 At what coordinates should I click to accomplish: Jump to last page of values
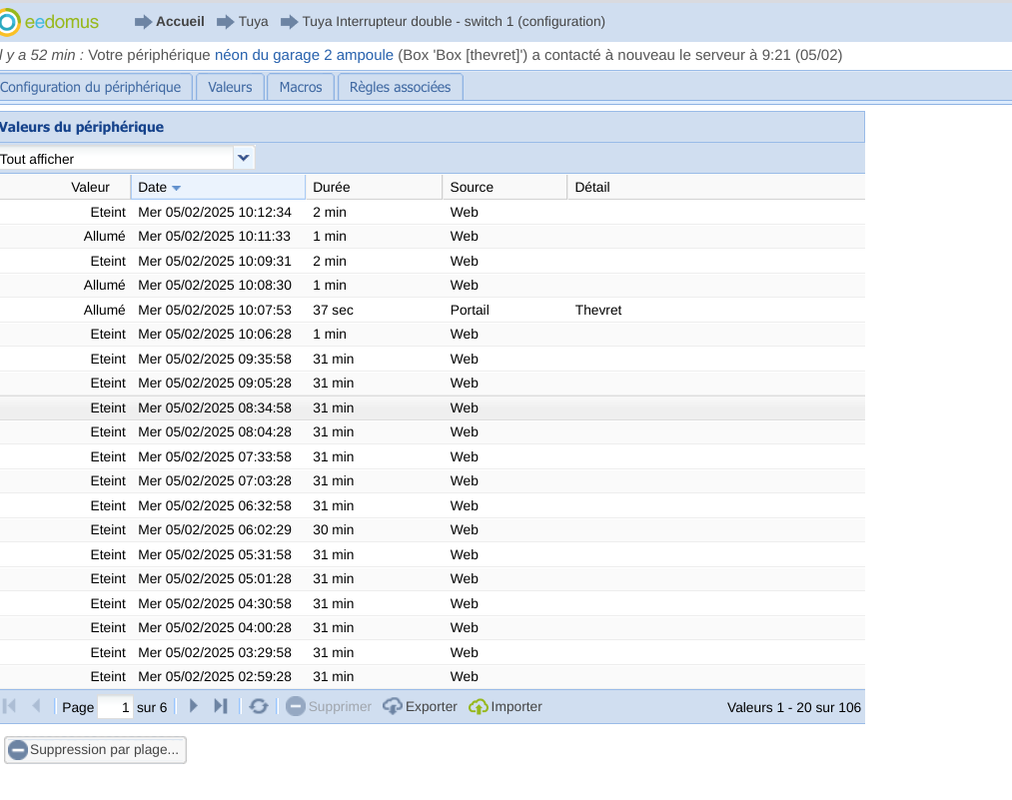[221, 706]
